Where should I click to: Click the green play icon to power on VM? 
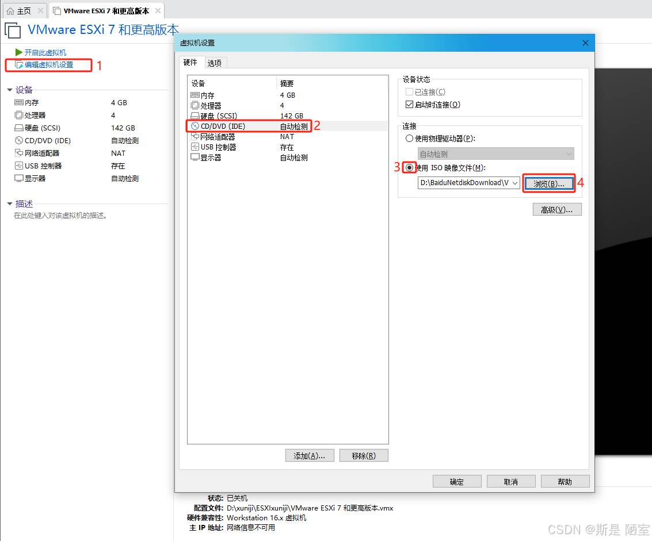(x=19, y=52)
